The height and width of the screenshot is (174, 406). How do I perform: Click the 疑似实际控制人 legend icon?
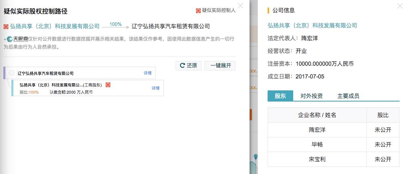(x=198, y=11)
